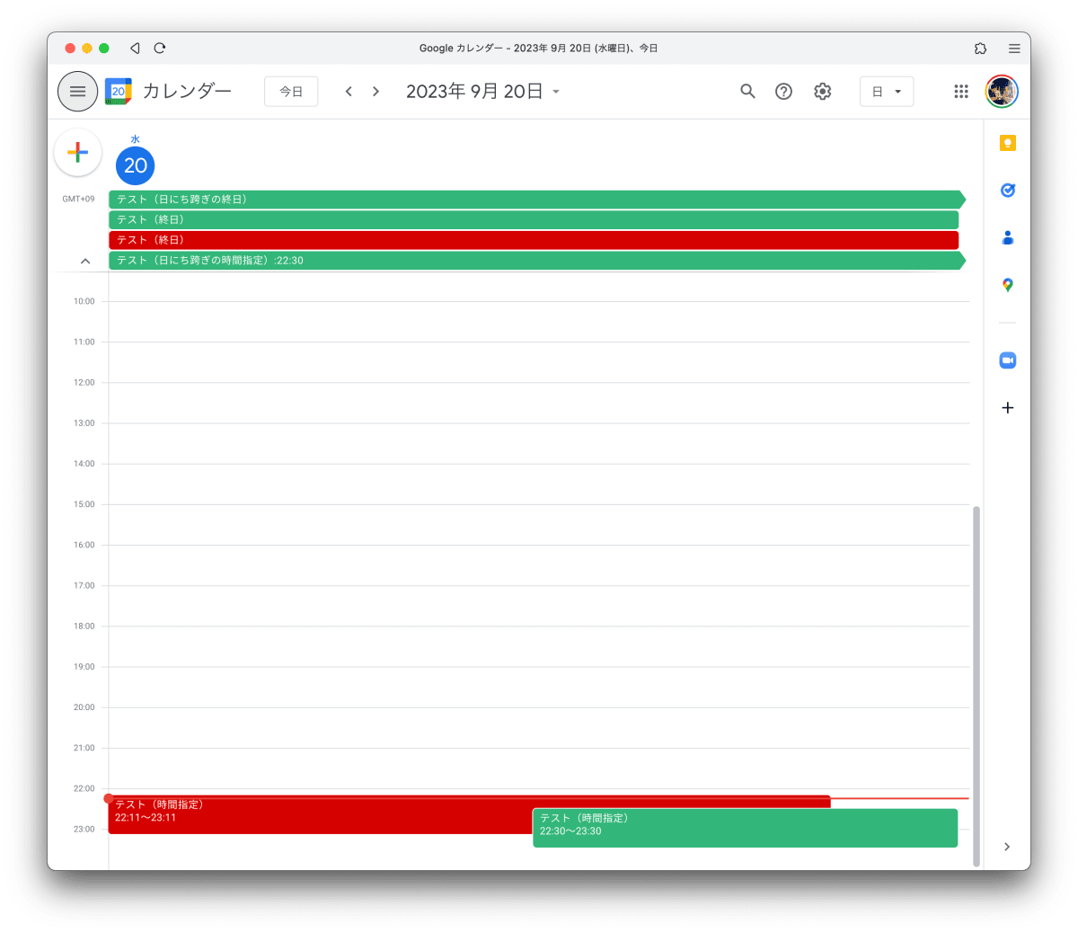
Task: Open the Google apps grid
Action: click(961, 92)
